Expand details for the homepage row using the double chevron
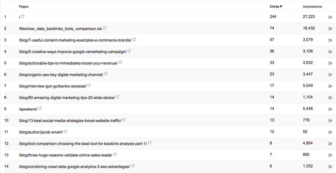Viewport: 336px width, 173px height. pyautogui.click(x=330, y=17)
